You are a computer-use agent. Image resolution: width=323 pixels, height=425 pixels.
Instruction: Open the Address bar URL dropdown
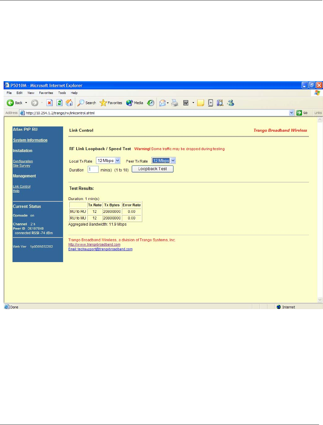click(x=291, y=113)
